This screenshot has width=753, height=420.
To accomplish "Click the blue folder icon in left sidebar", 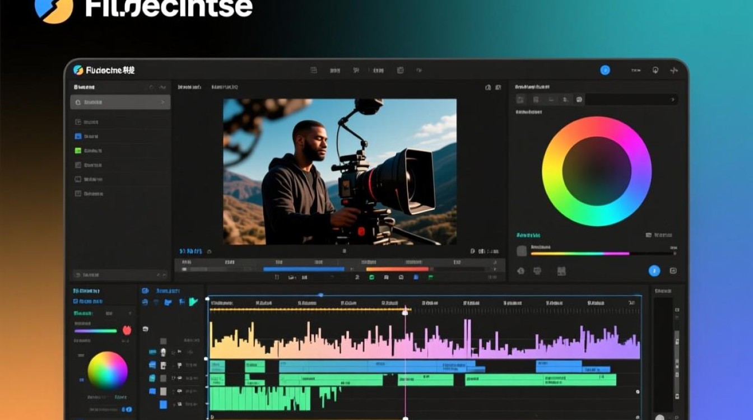I will tap(78, 136).
